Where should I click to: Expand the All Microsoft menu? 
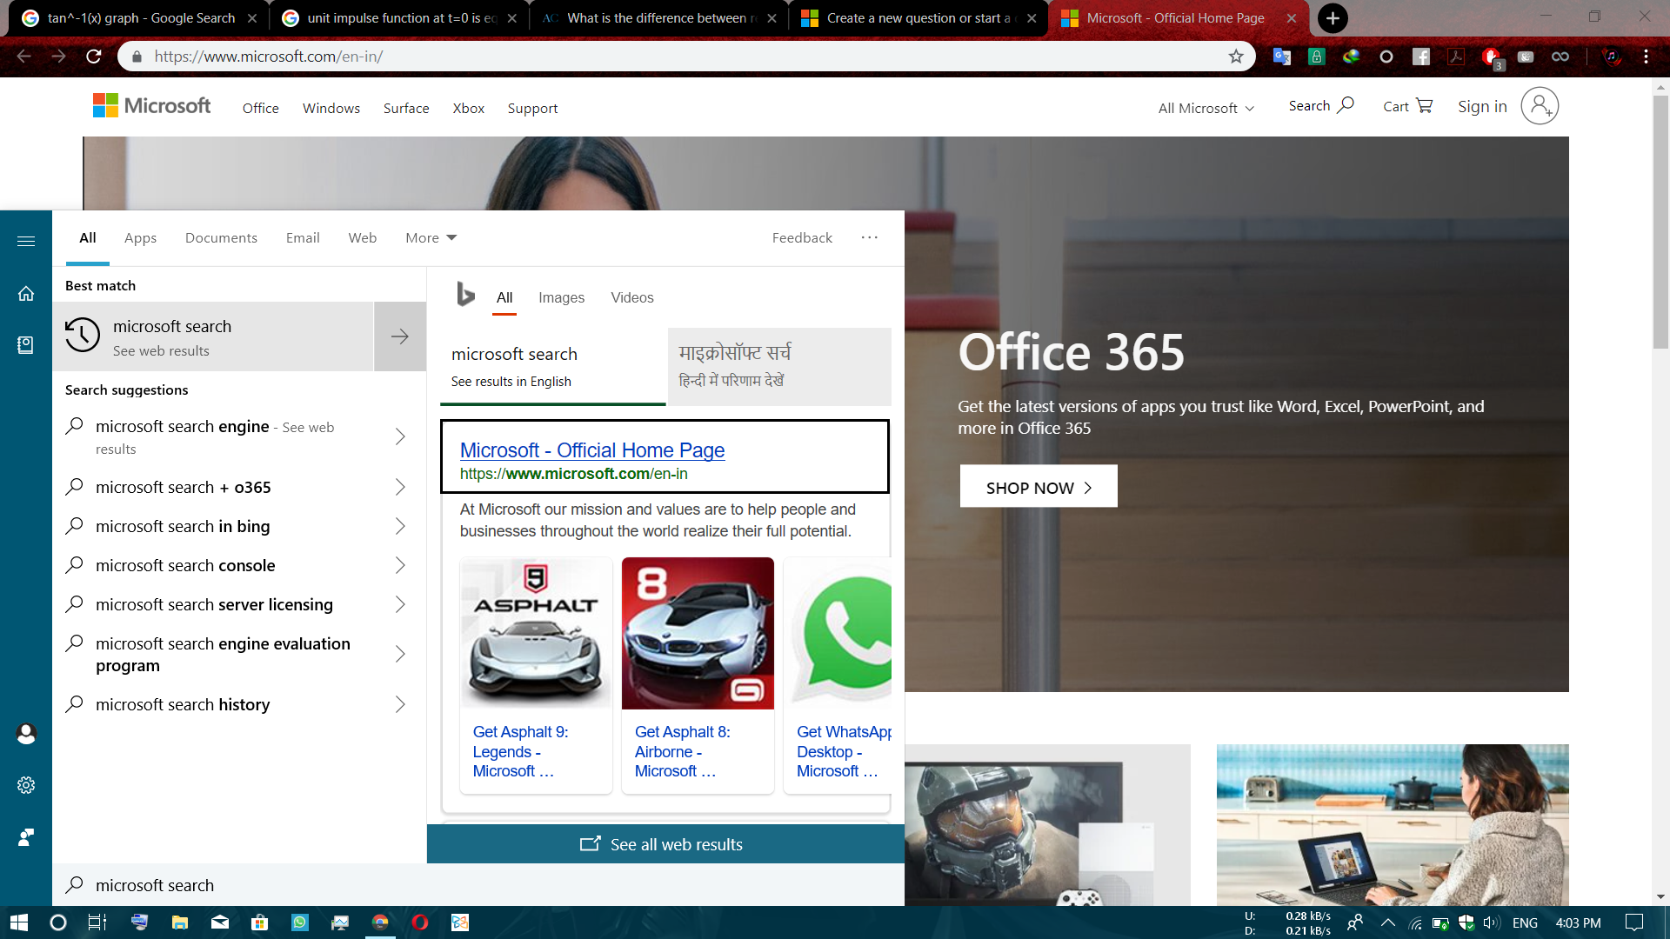[x=1206, y=108]
